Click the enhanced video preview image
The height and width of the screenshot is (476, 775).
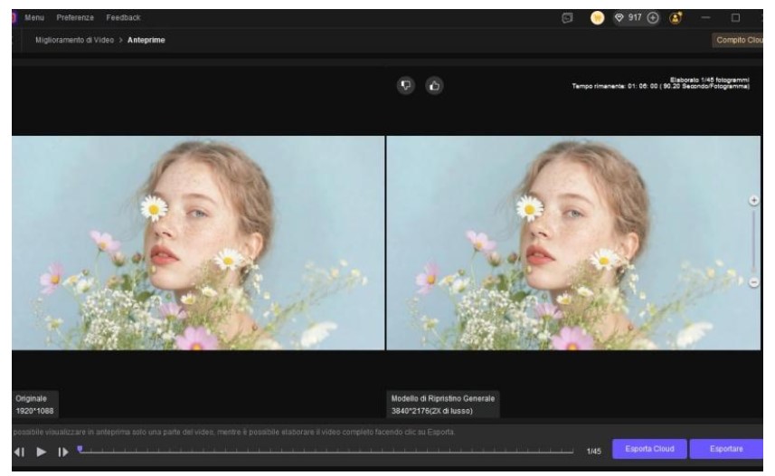coord(573,243)
